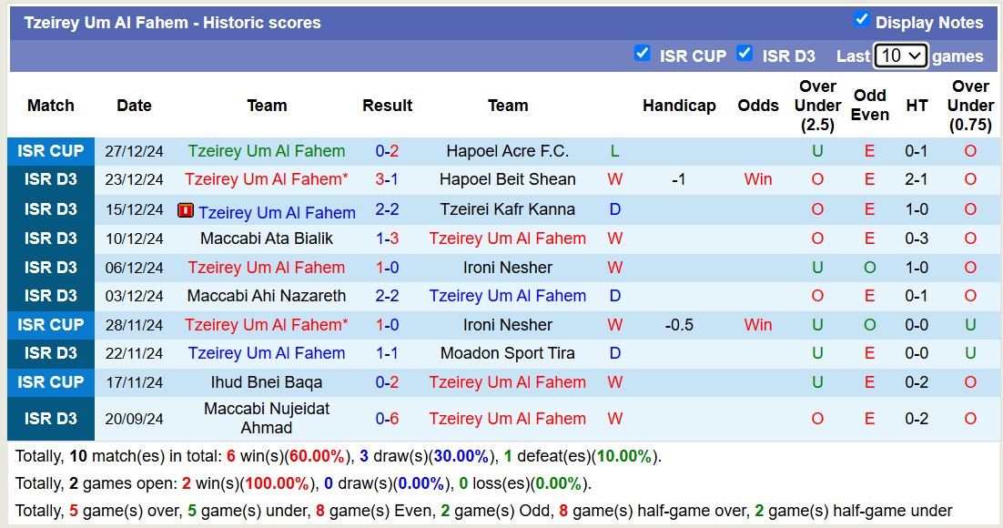Click the Moadon Sport Tira link
The image size is (1003, 528).
point(508,353)
